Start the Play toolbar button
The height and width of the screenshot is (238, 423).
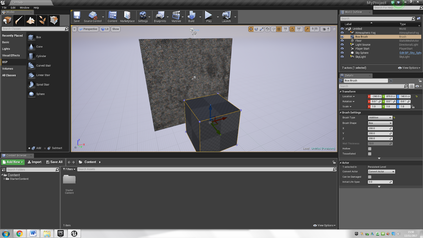pyautogui.click(x=209, y=17)
